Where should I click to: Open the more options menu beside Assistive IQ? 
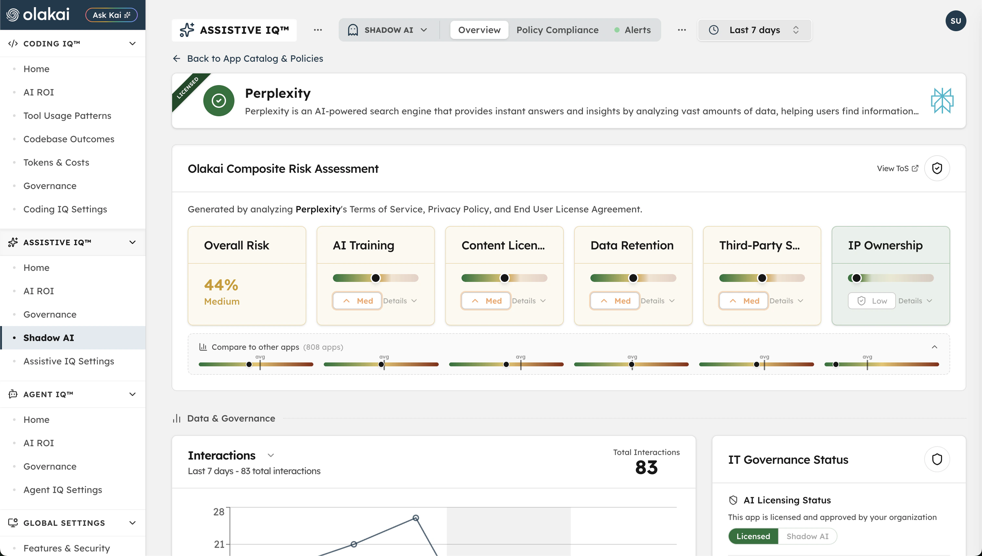pyautogui.click(x=318, y=30)
